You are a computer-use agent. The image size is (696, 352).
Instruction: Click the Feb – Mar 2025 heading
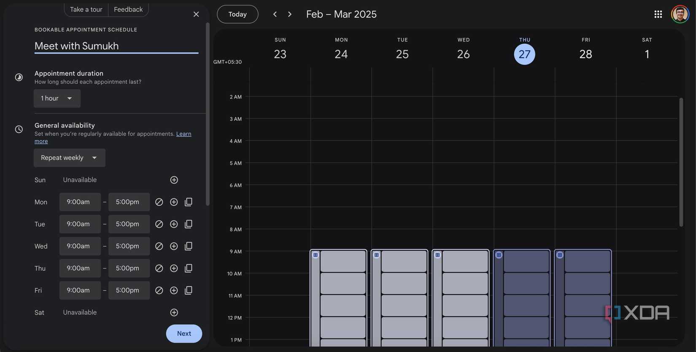341,14
